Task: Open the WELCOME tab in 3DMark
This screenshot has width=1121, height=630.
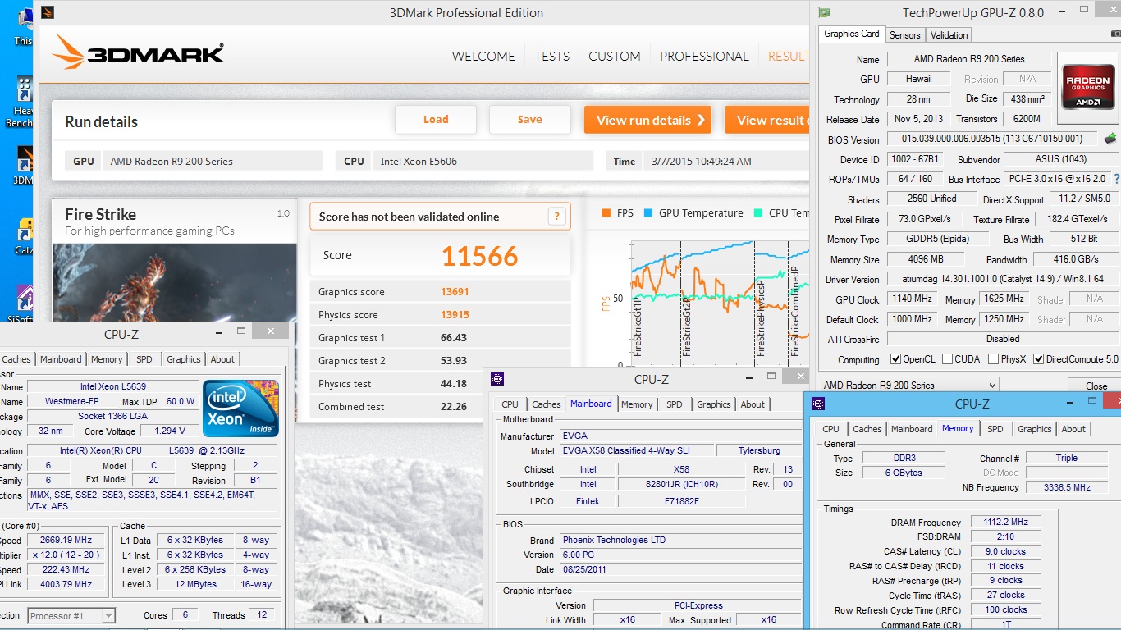Action: [x=483, y=57]
